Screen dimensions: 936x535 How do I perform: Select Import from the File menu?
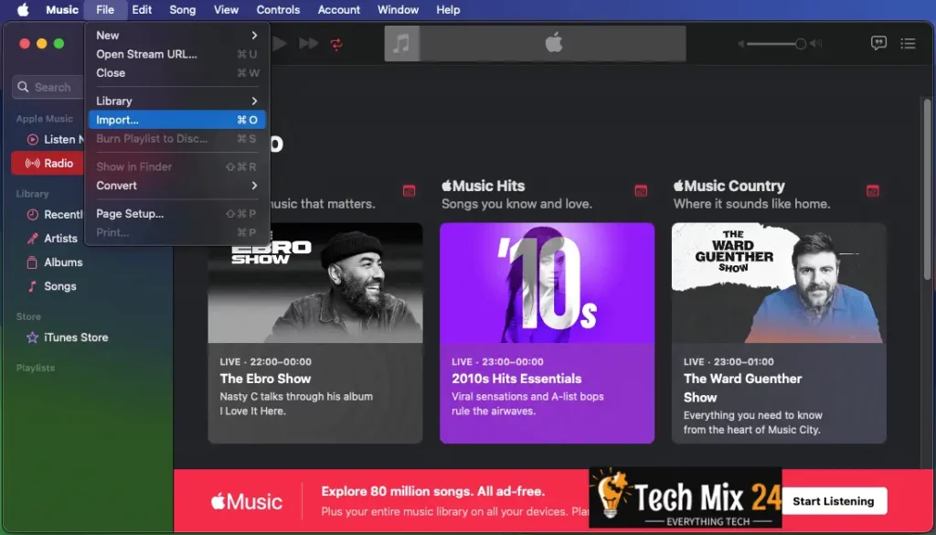click(176, 120)
